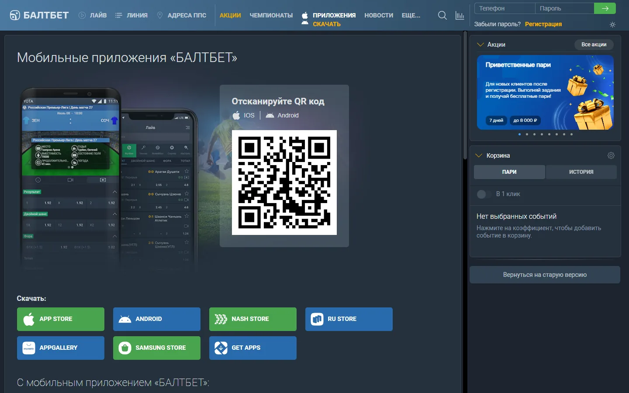Open the statistics bar chart icon
Image resolution: width=629 pixels, height=393 pixels.
[x=460, y=15]
